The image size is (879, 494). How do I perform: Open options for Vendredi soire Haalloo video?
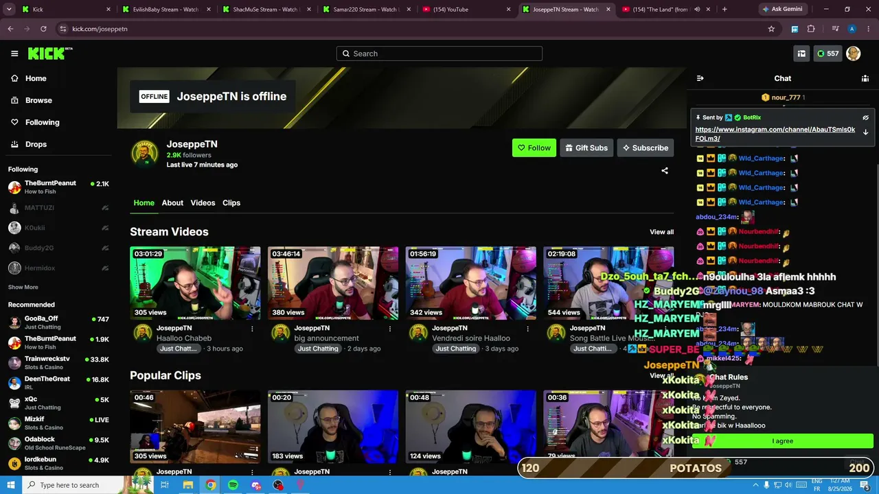pos(528,329)
